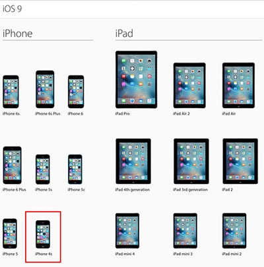Click the iPhone 4s text label
Image resolution: width=264 pixels, height=267 pixels.
44,254
